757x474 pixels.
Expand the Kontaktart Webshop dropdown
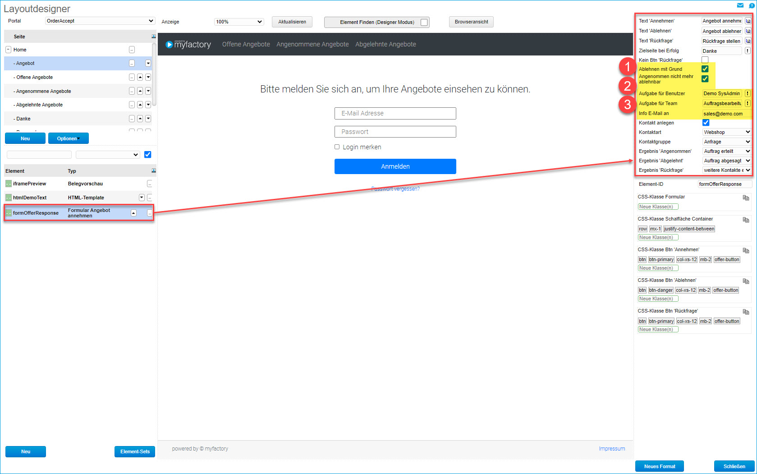pyautogui.click(x=726, y=132)
